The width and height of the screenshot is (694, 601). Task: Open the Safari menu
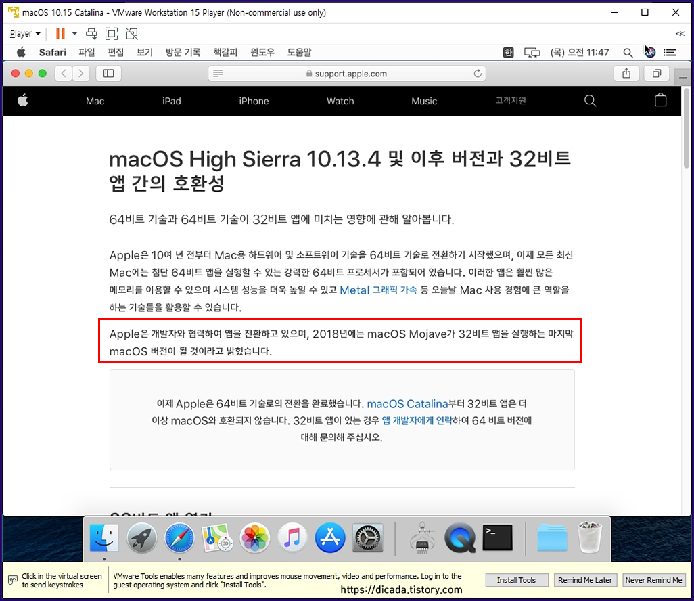[x=52, y=52]
